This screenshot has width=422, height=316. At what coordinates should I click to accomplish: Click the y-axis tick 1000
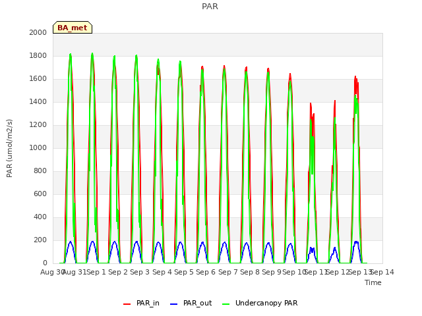coord(38,147)
